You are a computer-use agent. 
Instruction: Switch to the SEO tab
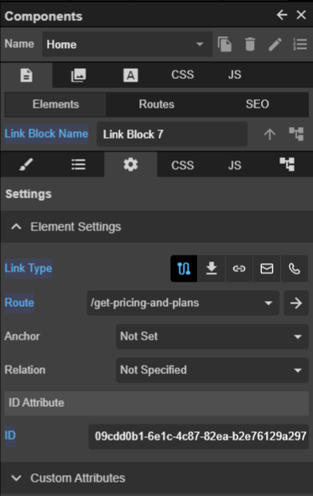tap(258, 104)
